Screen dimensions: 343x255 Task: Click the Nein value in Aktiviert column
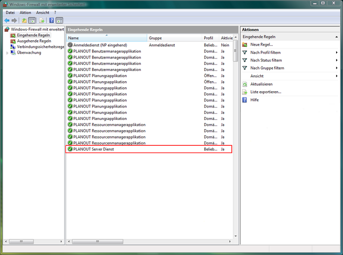pos(225,45)
